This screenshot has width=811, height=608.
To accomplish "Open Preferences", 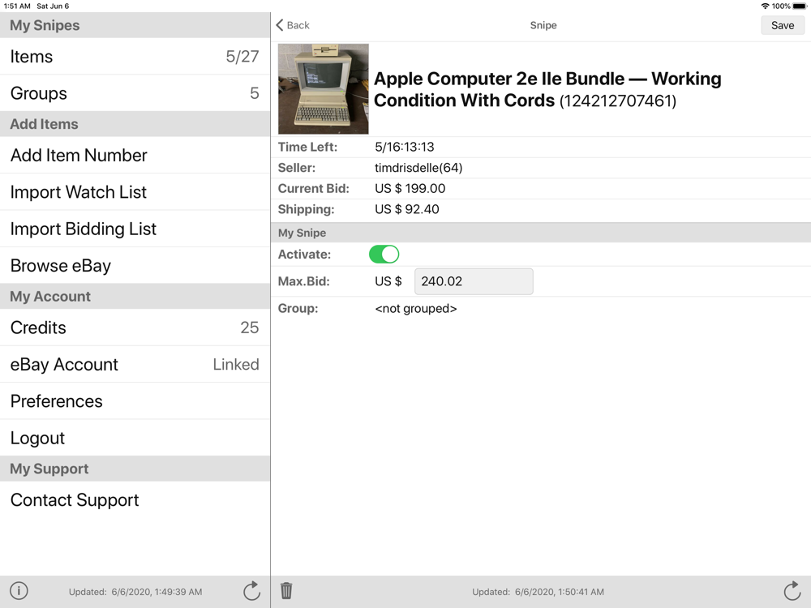I will 135,401.
